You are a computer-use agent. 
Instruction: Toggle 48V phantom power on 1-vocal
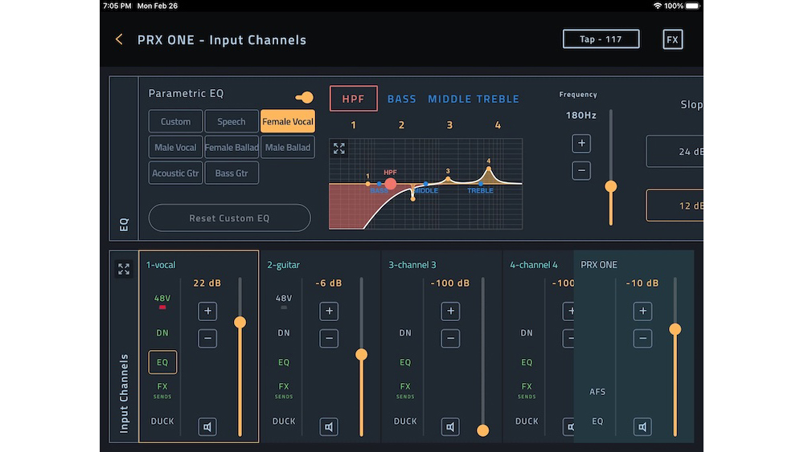162,301
